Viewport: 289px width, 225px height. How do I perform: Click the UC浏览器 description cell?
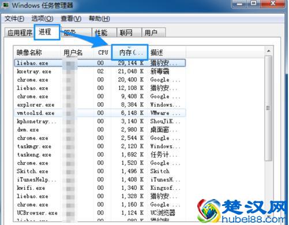tap(163, 213)
